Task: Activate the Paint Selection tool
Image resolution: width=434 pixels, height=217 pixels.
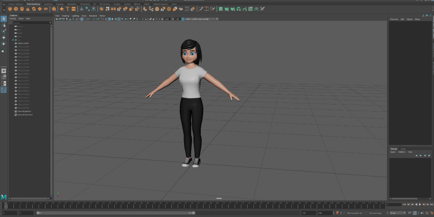Action: [4, 31]
